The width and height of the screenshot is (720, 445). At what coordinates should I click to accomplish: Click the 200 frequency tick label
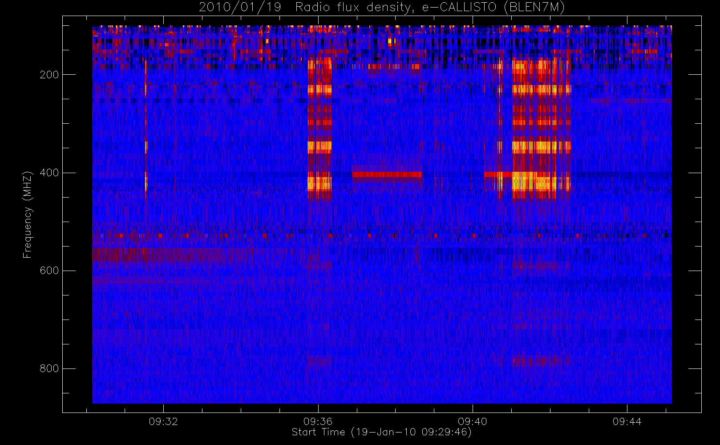[49, 75]
